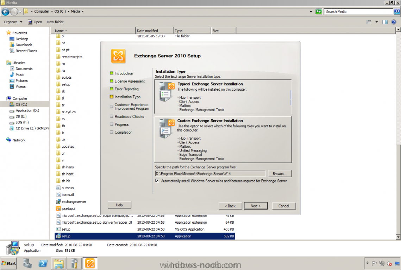Click the Music library icon
This screenshot has height=270, width=401.
tap(12, 75)
